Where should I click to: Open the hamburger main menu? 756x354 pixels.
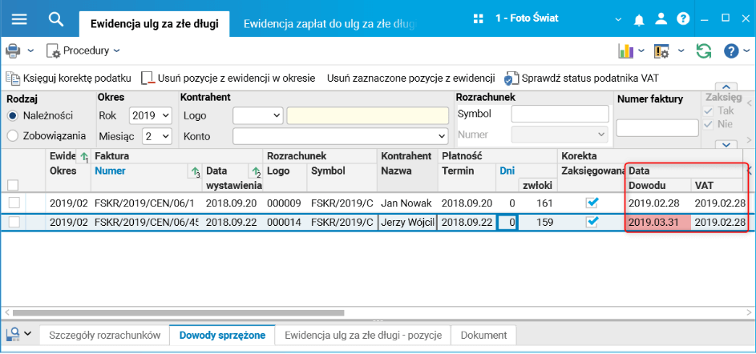coord(18,18)
